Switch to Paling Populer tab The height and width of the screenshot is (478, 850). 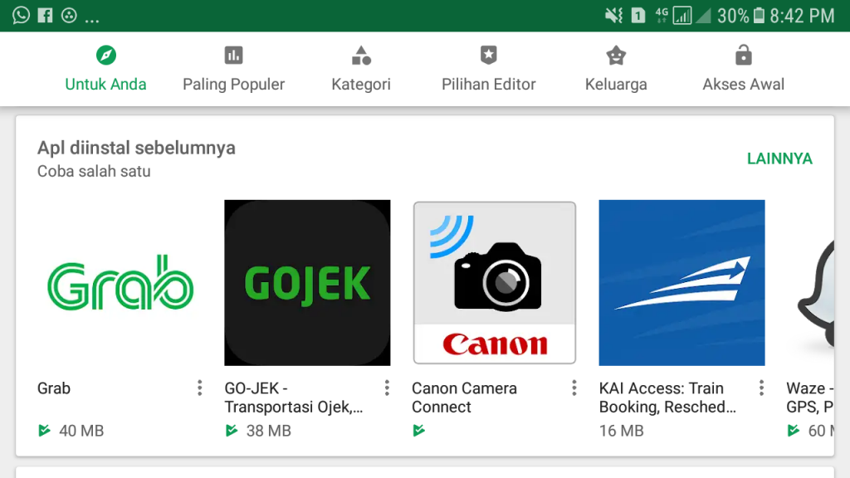pyautogui.click(x=233, y=69)
